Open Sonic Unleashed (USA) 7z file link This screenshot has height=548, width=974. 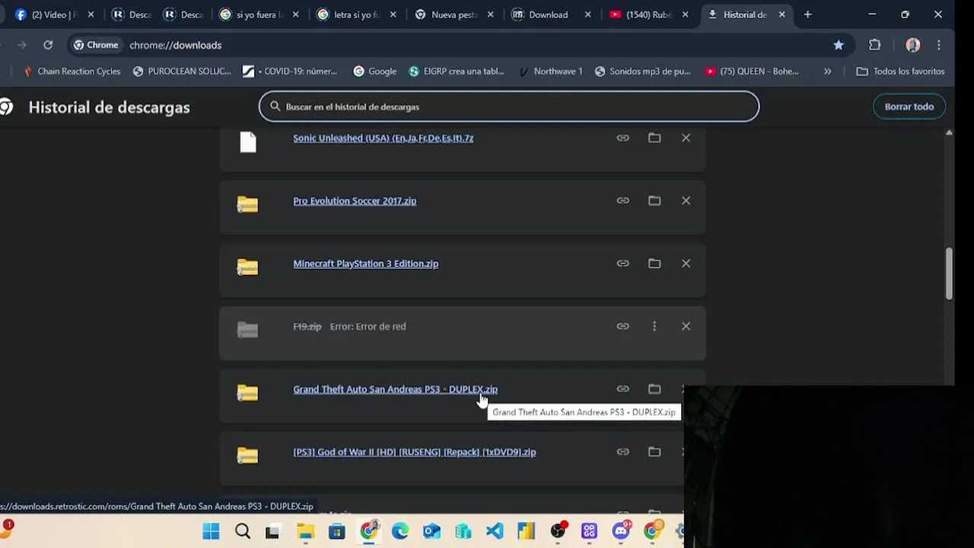point(384,138)
